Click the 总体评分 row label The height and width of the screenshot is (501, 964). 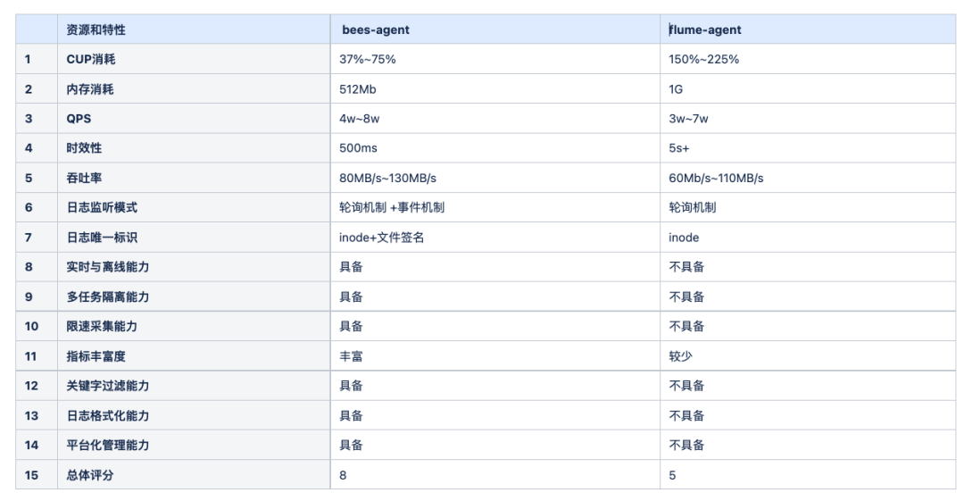[x=90, y=475]
